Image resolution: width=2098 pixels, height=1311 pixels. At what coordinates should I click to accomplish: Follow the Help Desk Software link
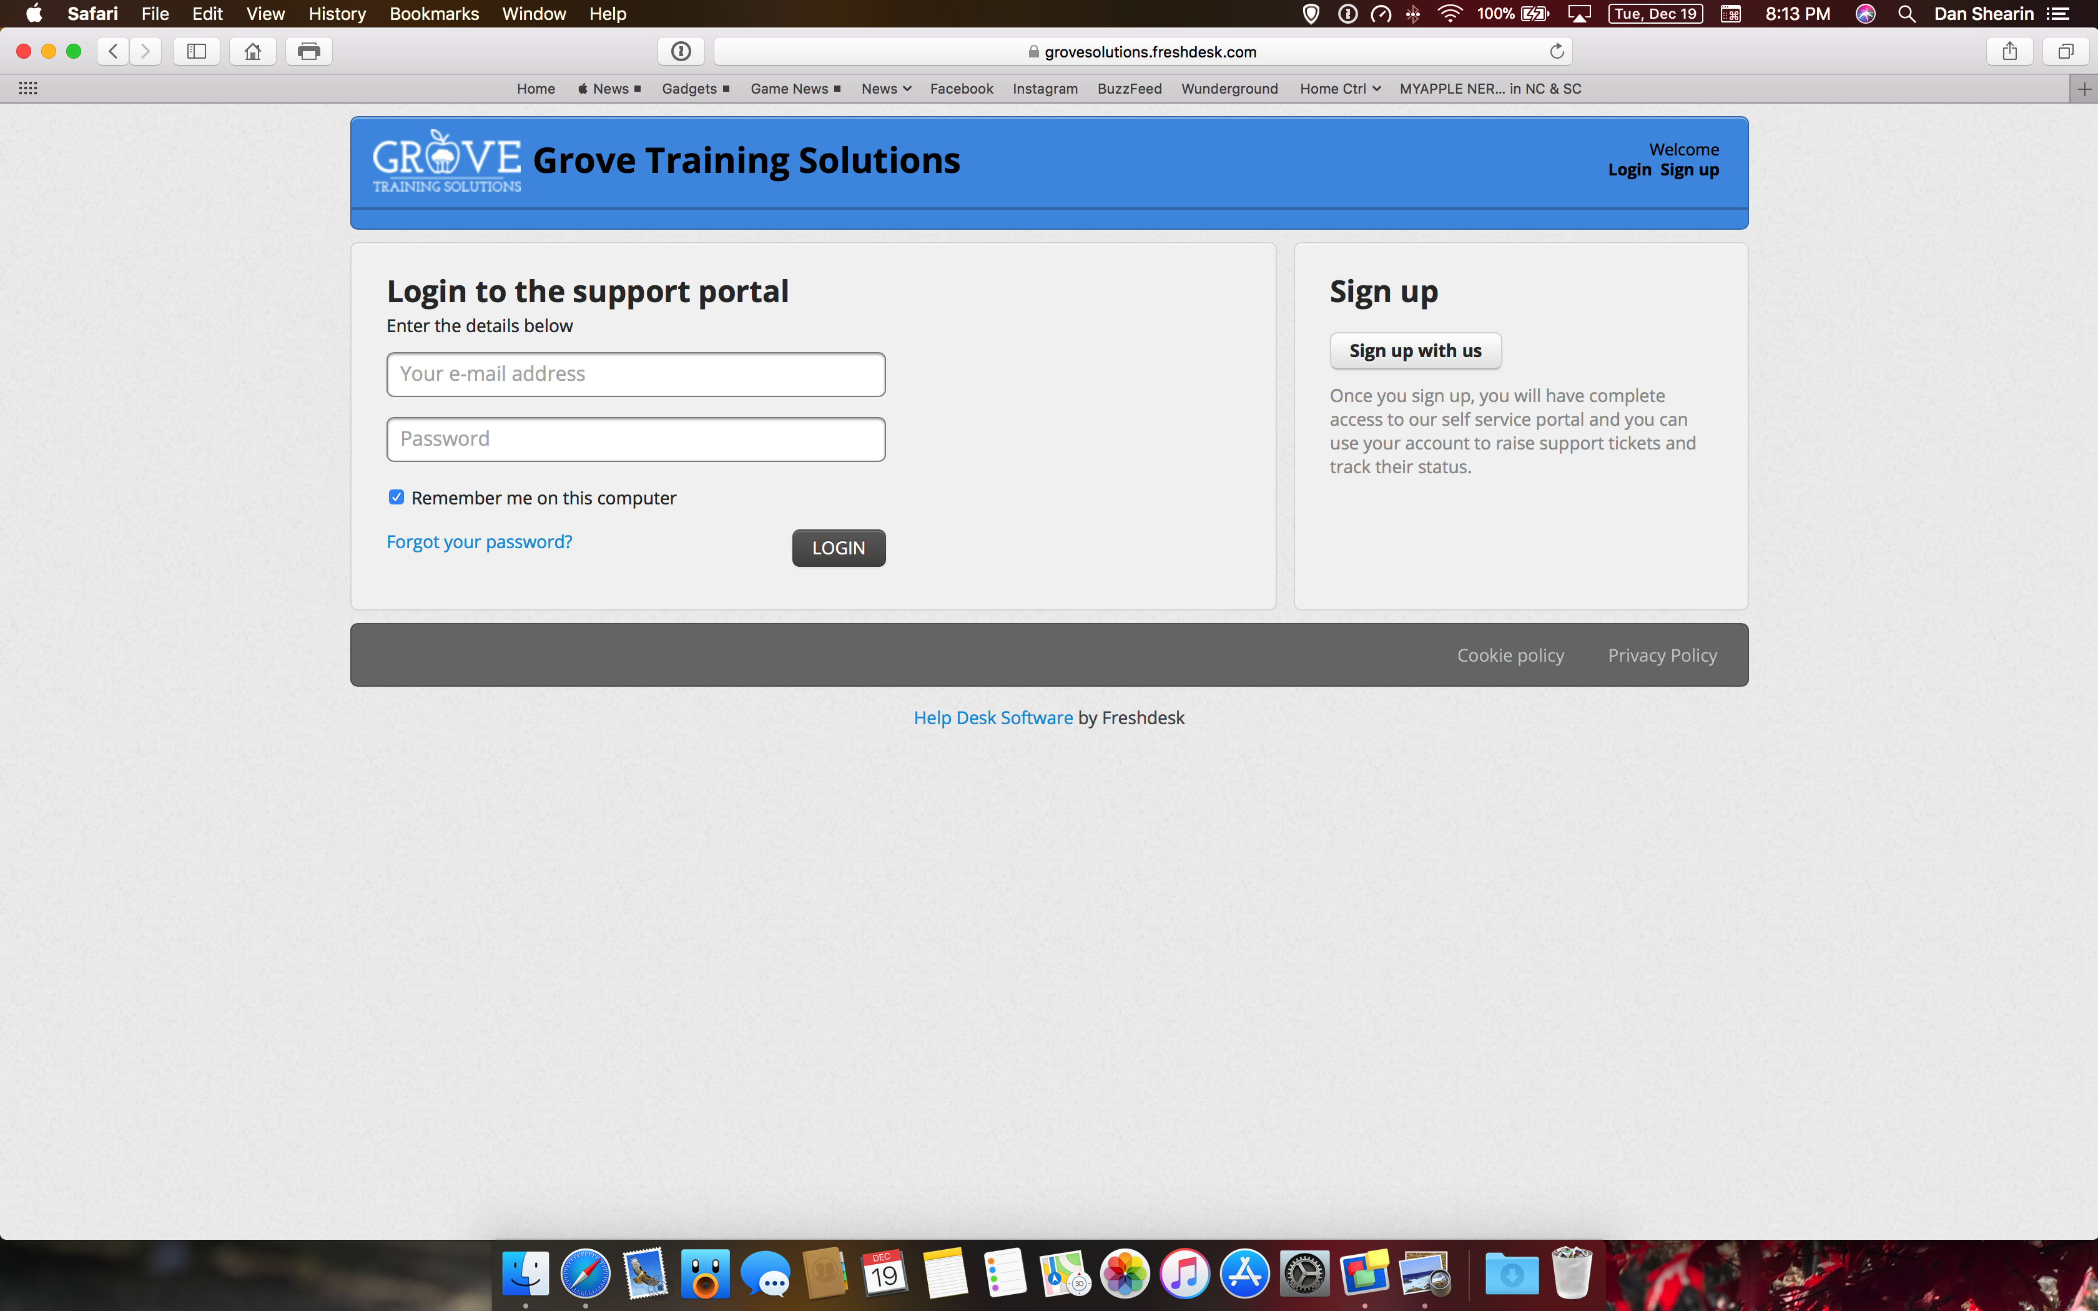[993, 718]
